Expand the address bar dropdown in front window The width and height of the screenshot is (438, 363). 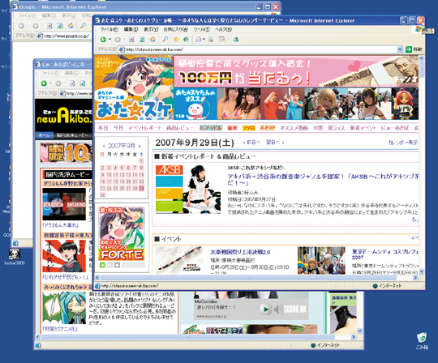(400, 49)
